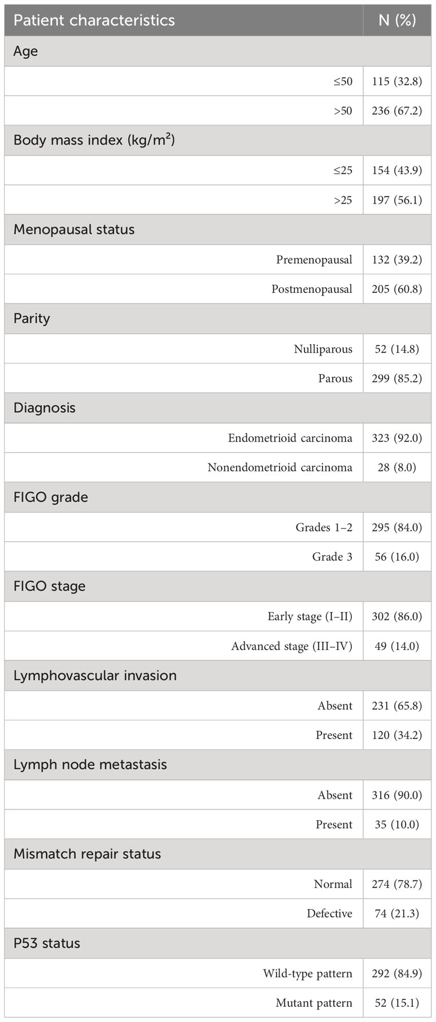The image size is (436, 1022).
Task: Click the Postmenopausal count 205 (60.8)
Action: 397,289
